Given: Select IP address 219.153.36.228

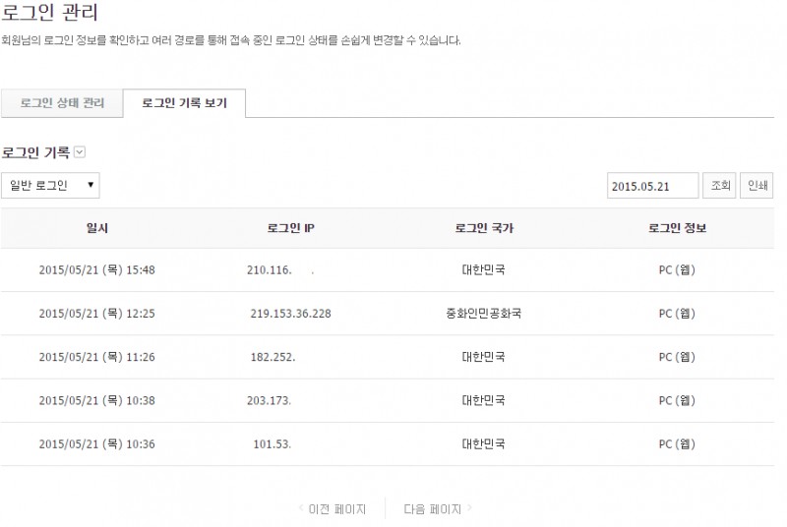Looking at the screenshot, I should (x=290, y=314).
